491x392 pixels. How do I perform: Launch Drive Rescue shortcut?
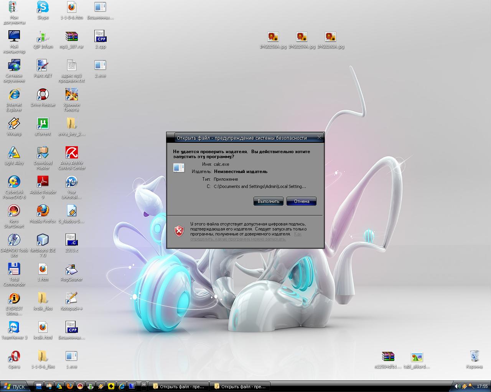[43, 98]
